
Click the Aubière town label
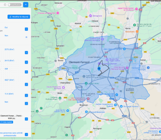tap(103, 108)
